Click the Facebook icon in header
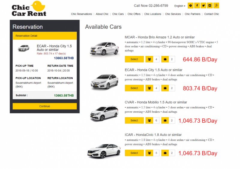The width and height of the screenshot is (240, 169). click(197, 5)
